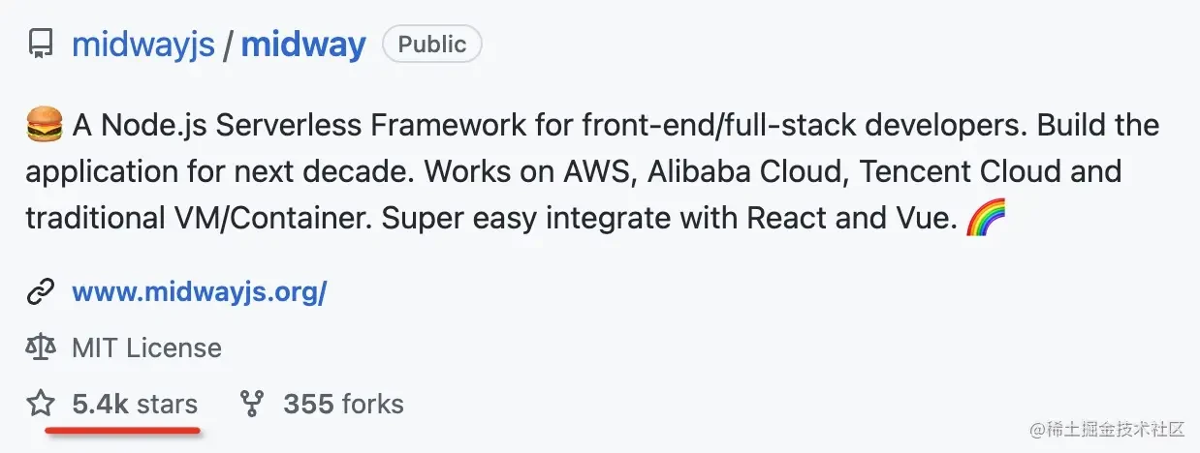Click the rainbow emoji after Vue
Screen dimensions: 1200x453
986,217
